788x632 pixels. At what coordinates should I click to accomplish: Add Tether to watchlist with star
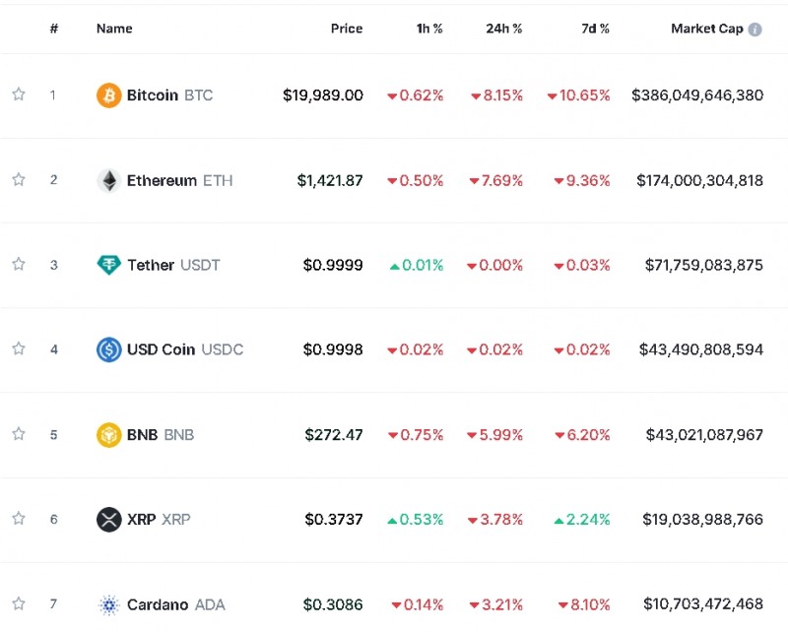click(x=19, y=264)
